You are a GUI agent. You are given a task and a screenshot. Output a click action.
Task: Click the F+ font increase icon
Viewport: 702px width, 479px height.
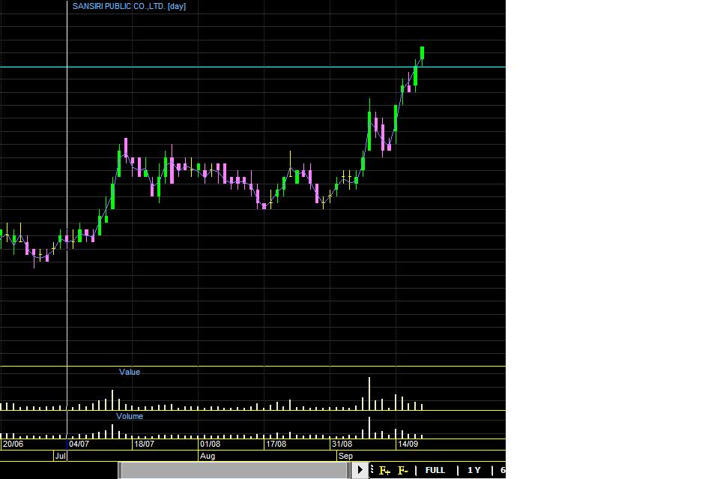[384, 471]
